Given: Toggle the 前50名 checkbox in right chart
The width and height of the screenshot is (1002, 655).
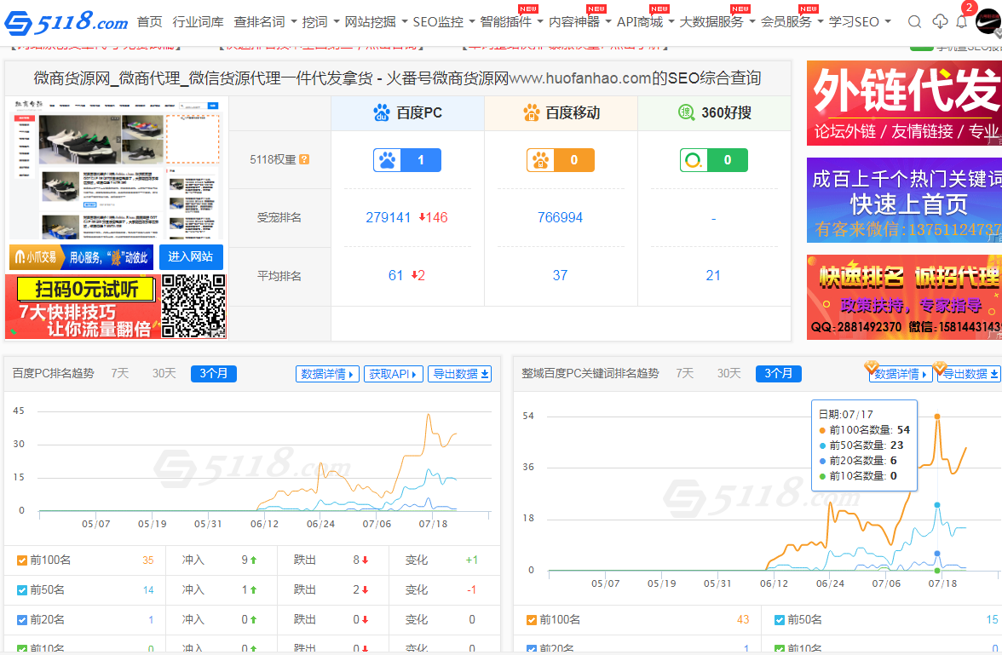Looking at the screenshot, I should [x=779, y=620].
